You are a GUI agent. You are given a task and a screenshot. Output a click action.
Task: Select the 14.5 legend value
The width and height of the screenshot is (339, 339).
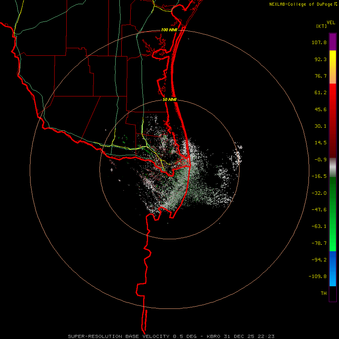[321, 143]
